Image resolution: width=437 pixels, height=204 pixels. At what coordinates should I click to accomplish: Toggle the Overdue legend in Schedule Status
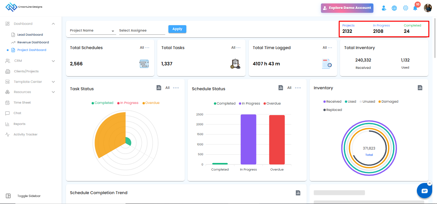coord(272,104)
